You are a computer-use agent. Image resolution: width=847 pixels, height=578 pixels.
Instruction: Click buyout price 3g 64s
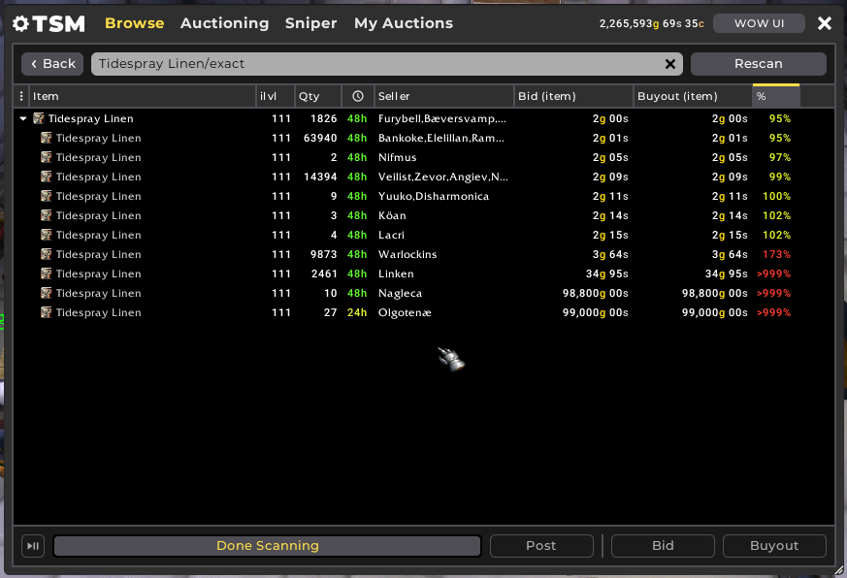click(730, 254)
